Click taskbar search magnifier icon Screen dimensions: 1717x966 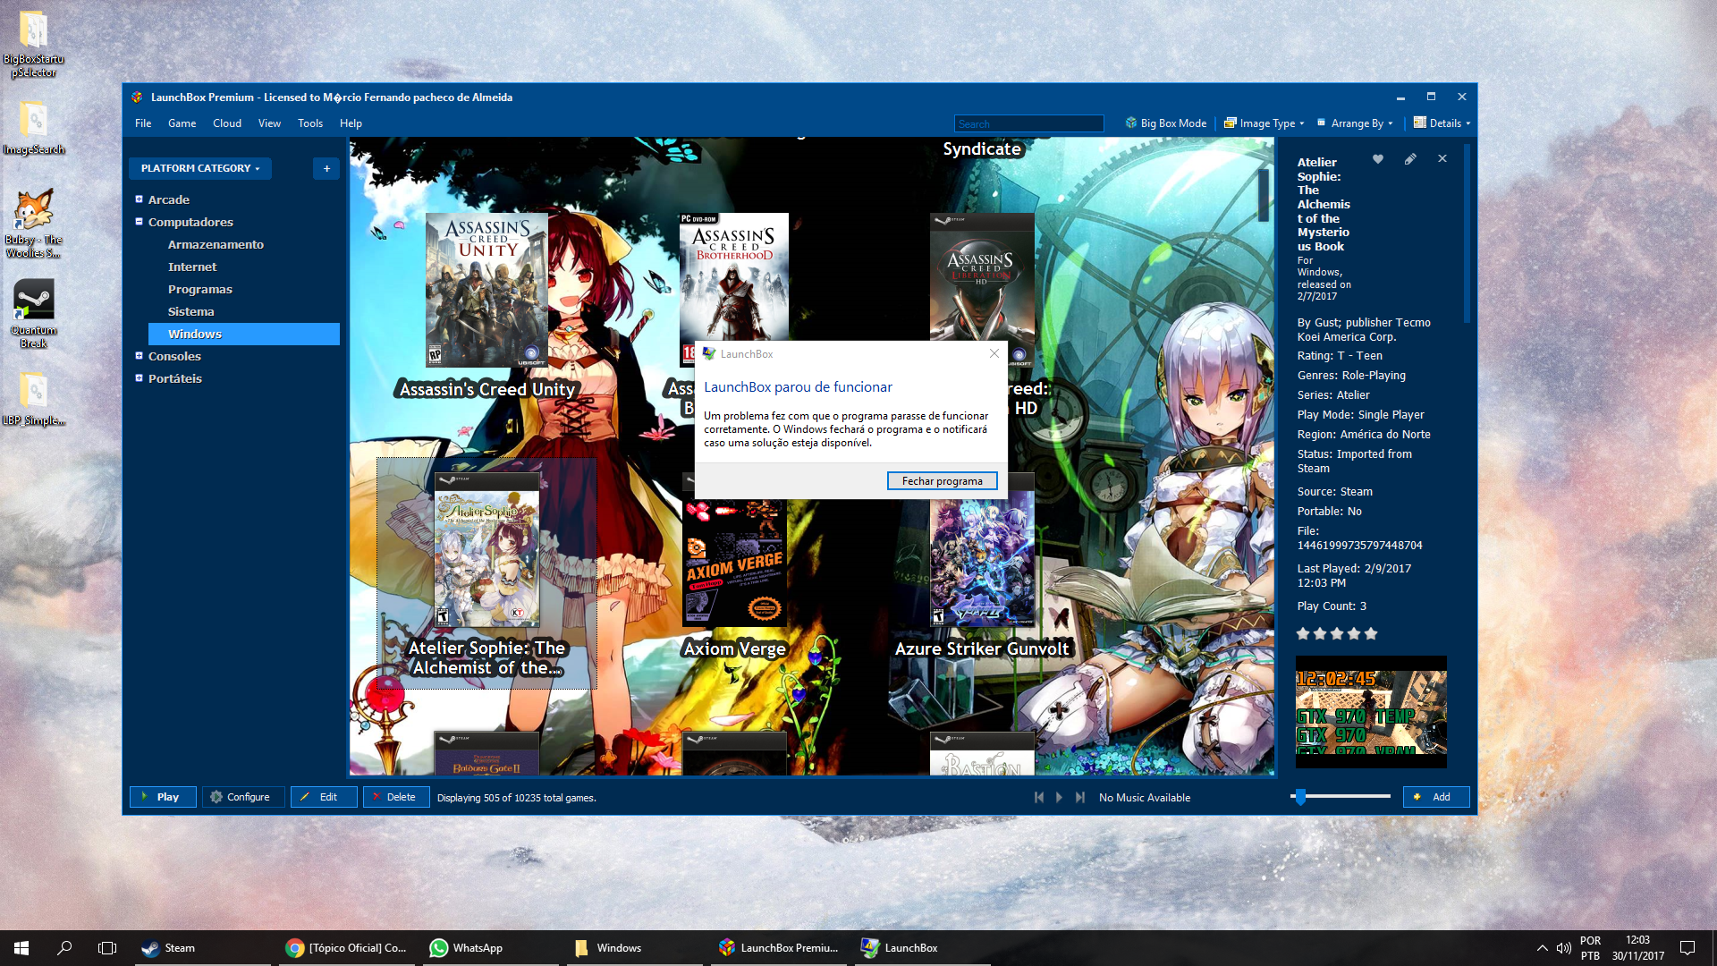point(64,948)
